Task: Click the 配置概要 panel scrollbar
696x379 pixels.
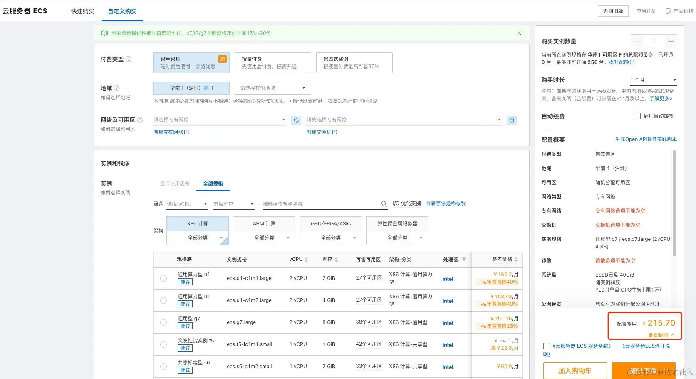Action: [x=674, y=203]
